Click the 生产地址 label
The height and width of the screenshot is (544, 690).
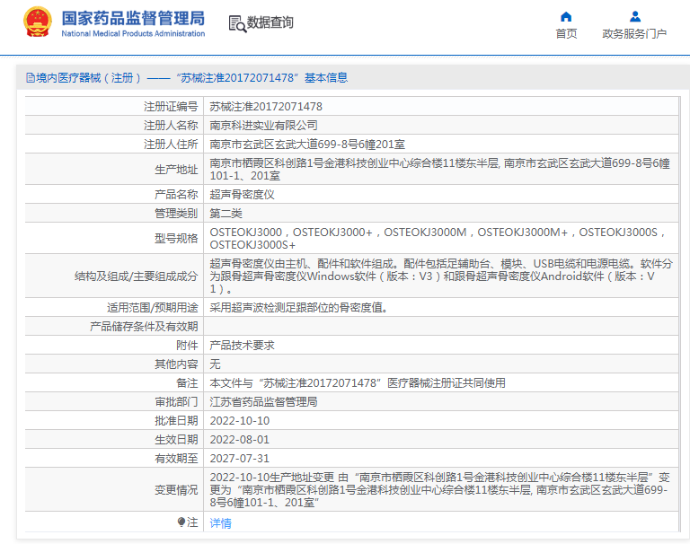176,170
